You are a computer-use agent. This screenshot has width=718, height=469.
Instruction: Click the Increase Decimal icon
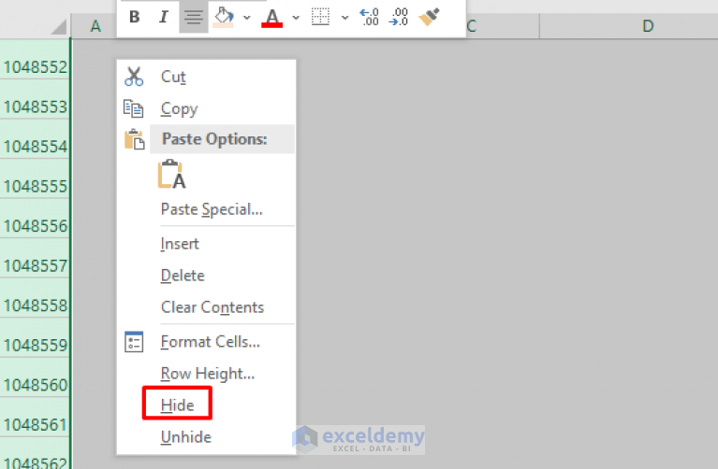[x=370, y=17]
